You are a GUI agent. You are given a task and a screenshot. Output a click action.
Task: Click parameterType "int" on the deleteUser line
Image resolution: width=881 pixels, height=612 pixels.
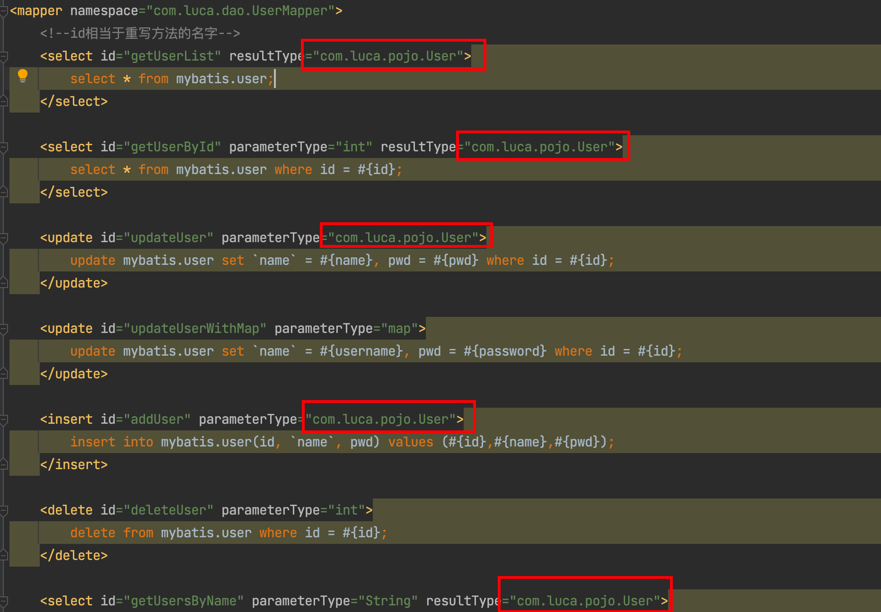[346, 510]
